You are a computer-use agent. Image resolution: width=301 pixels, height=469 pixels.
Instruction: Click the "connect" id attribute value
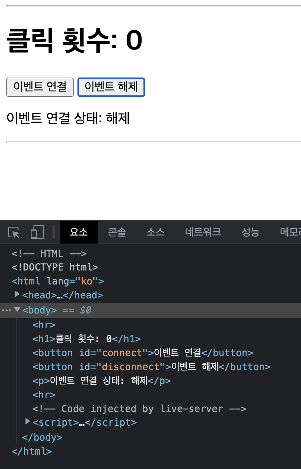tap(122, 353)
